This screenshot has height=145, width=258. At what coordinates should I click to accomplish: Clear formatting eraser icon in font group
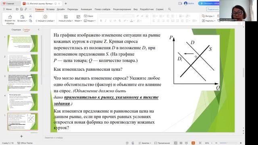pyautogui.click(x=147, y=16)
